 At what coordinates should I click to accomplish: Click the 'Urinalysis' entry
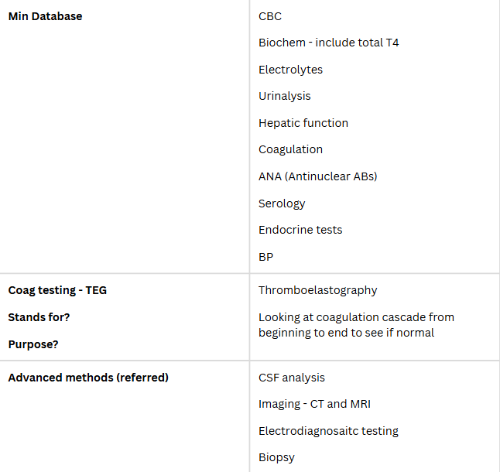284,96
